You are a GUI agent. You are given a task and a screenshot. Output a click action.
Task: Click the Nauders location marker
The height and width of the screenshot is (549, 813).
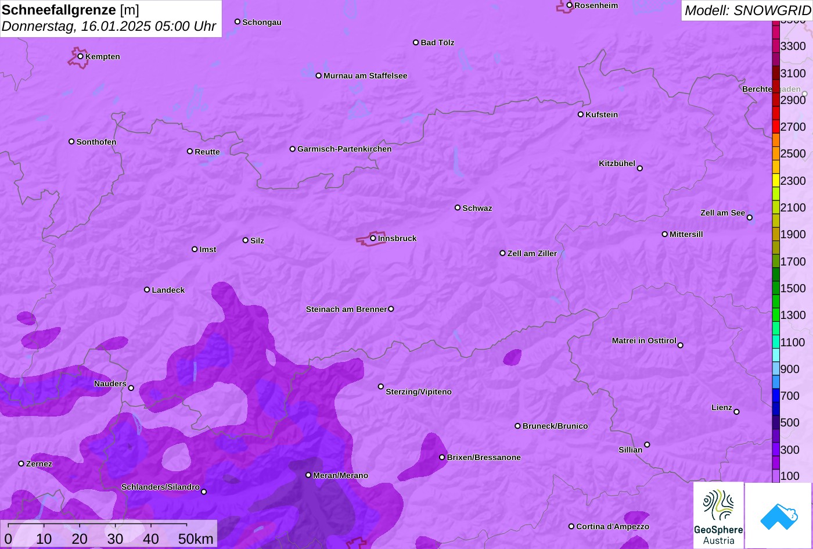pyautogui.click(x=131, y=388)
